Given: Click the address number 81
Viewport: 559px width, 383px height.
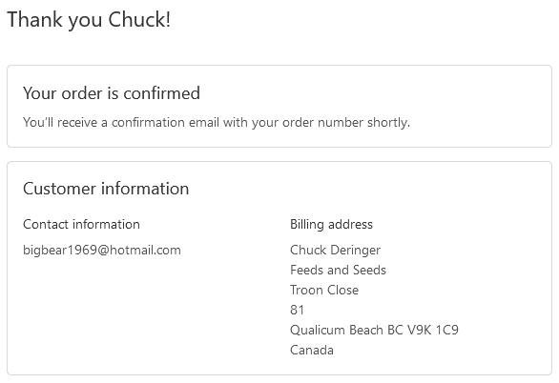Looking at the screenshot, I should tap(297, 310).
